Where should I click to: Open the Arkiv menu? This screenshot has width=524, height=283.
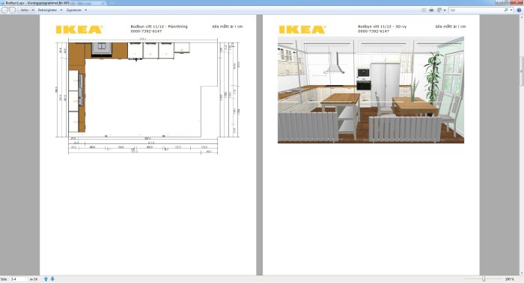tap(25, 10)
